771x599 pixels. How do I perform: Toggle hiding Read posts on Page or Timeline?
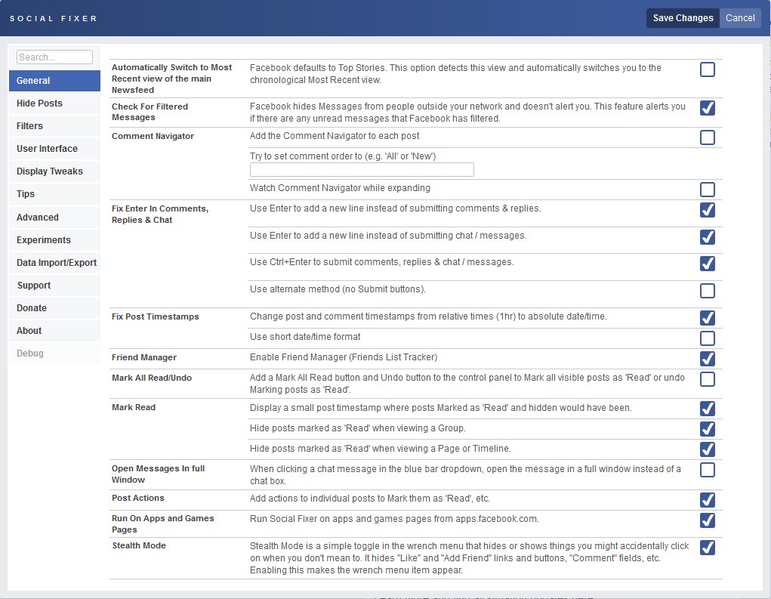click(707, 449)
